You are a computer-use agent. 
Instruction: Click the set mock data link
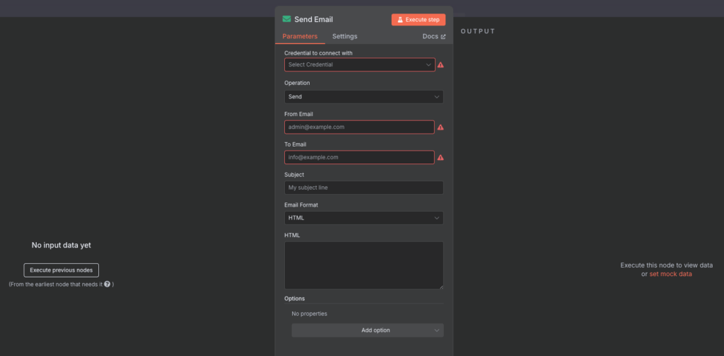[x=670, y=274]
